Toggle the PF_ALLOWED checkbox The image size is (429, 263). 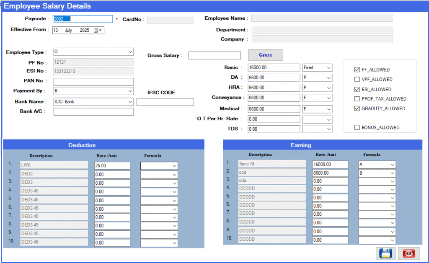point(357,70)
